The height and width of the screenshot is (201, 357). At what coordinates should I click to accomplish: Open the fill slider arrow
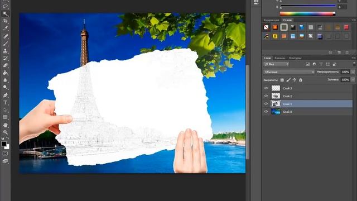[x=353, y=80]
